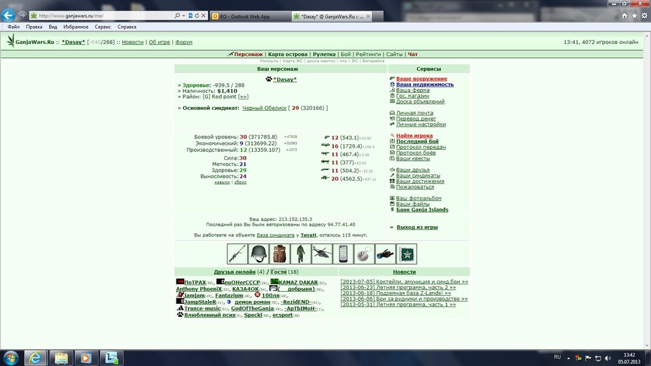Open the Чат link
651x366 pixels.
413,55
